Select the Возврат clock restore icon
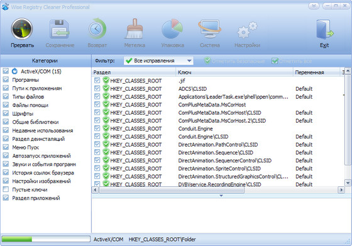The height and width of the screenshot is (246, 352). [97, 29]
